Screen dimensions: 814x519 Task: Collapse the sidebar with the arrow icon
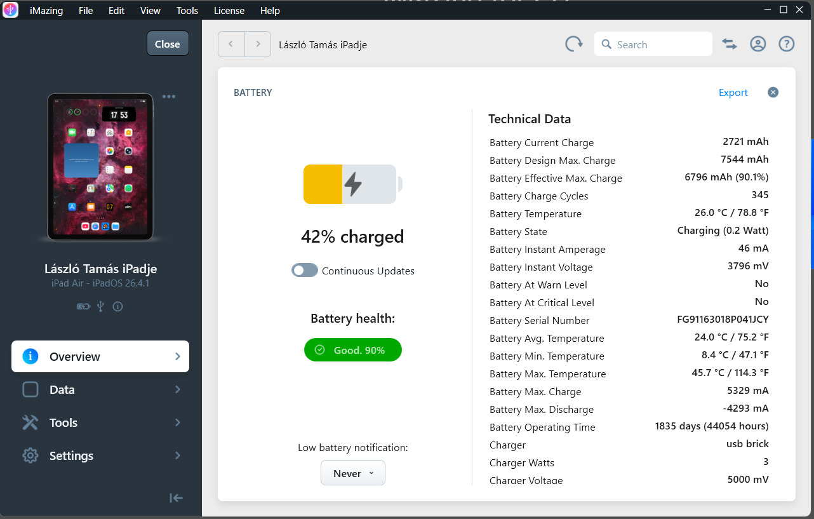click(x=176, y=498)
